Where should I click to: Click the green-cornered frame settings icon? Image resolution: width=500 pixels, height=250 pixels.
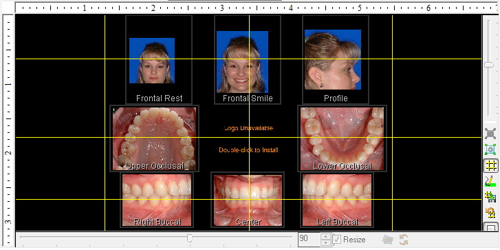click(x=490, y=149)
